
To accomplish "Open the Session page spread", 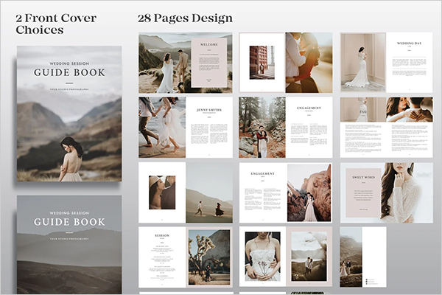I will point(186,257).
